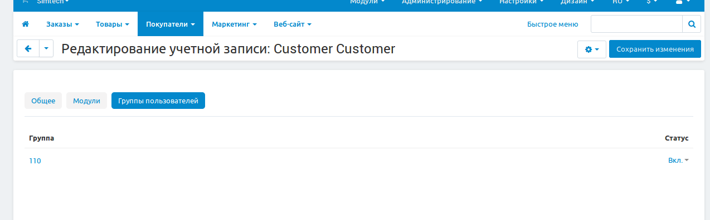Switch to the Модули tab

[86, 101]
